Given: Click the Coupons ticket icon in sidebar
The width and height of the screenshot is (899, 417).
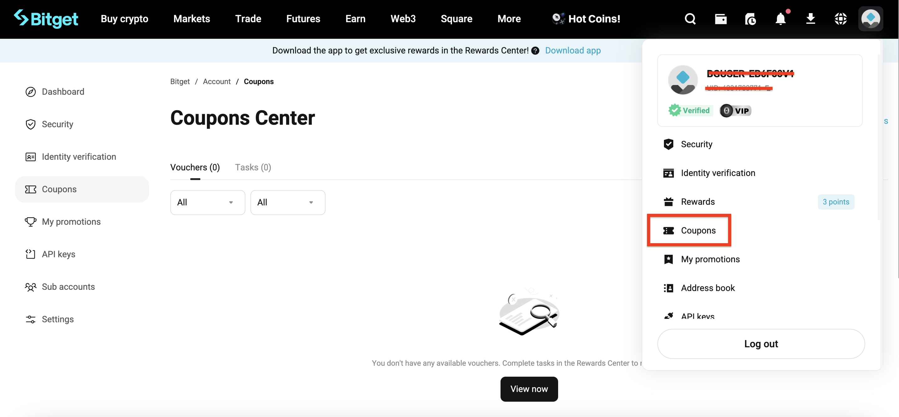Looking at the screenshot, I should pyautogui.click(x=31, y=189).
